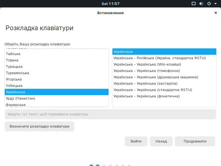The width and height of the screenshot is (221, 166).
Task: Close the Встановлення installer window
Action: (x=216, y=13)
